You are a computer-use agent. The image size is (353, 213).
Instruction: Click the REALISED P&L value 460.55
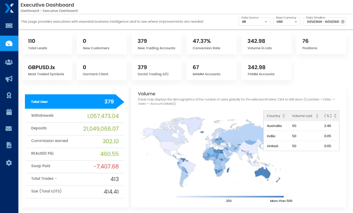[x=109, y=154]
